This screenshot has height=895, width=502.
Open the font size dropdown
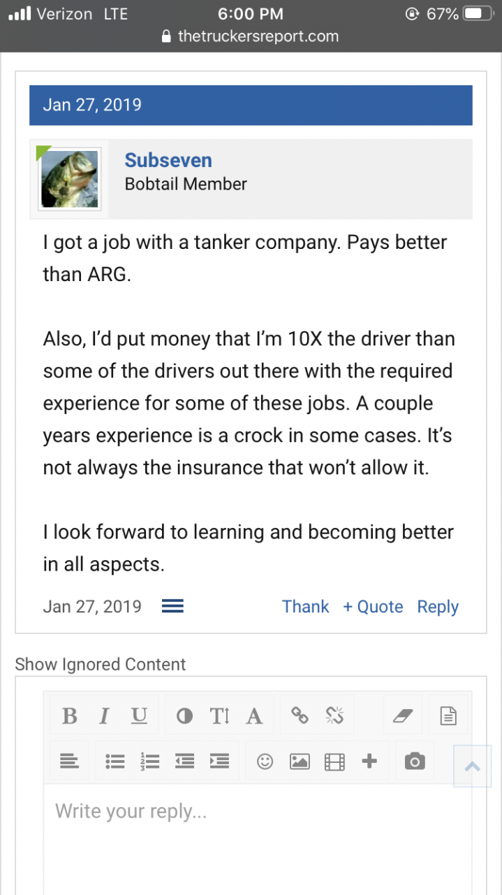click(x=220, y=716)
